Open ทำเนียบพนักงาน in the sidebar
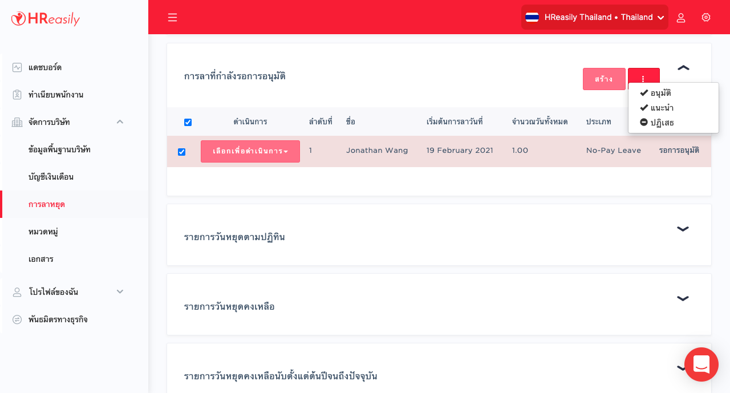The image size is (730, 393). click(56, 95)
